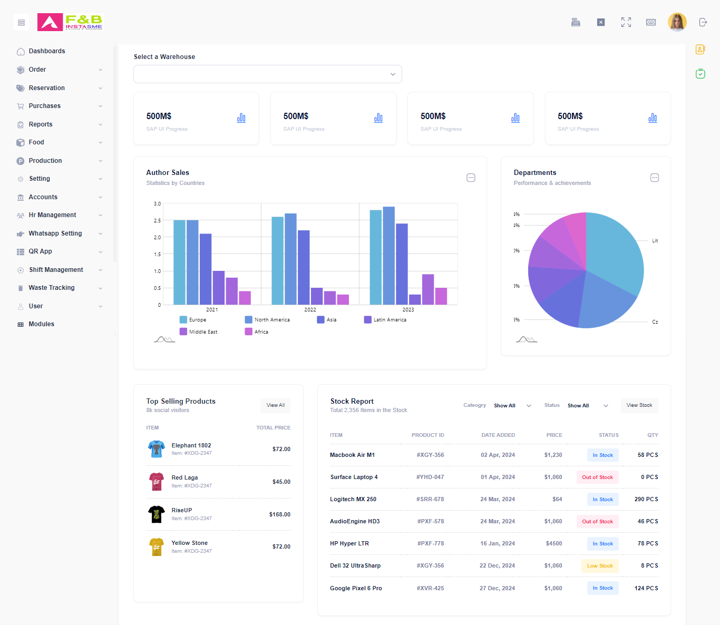Toggle the hamburger sidebar menu icon
The image size is (720, 625).
pyautogui.click(x=21, y=22)
